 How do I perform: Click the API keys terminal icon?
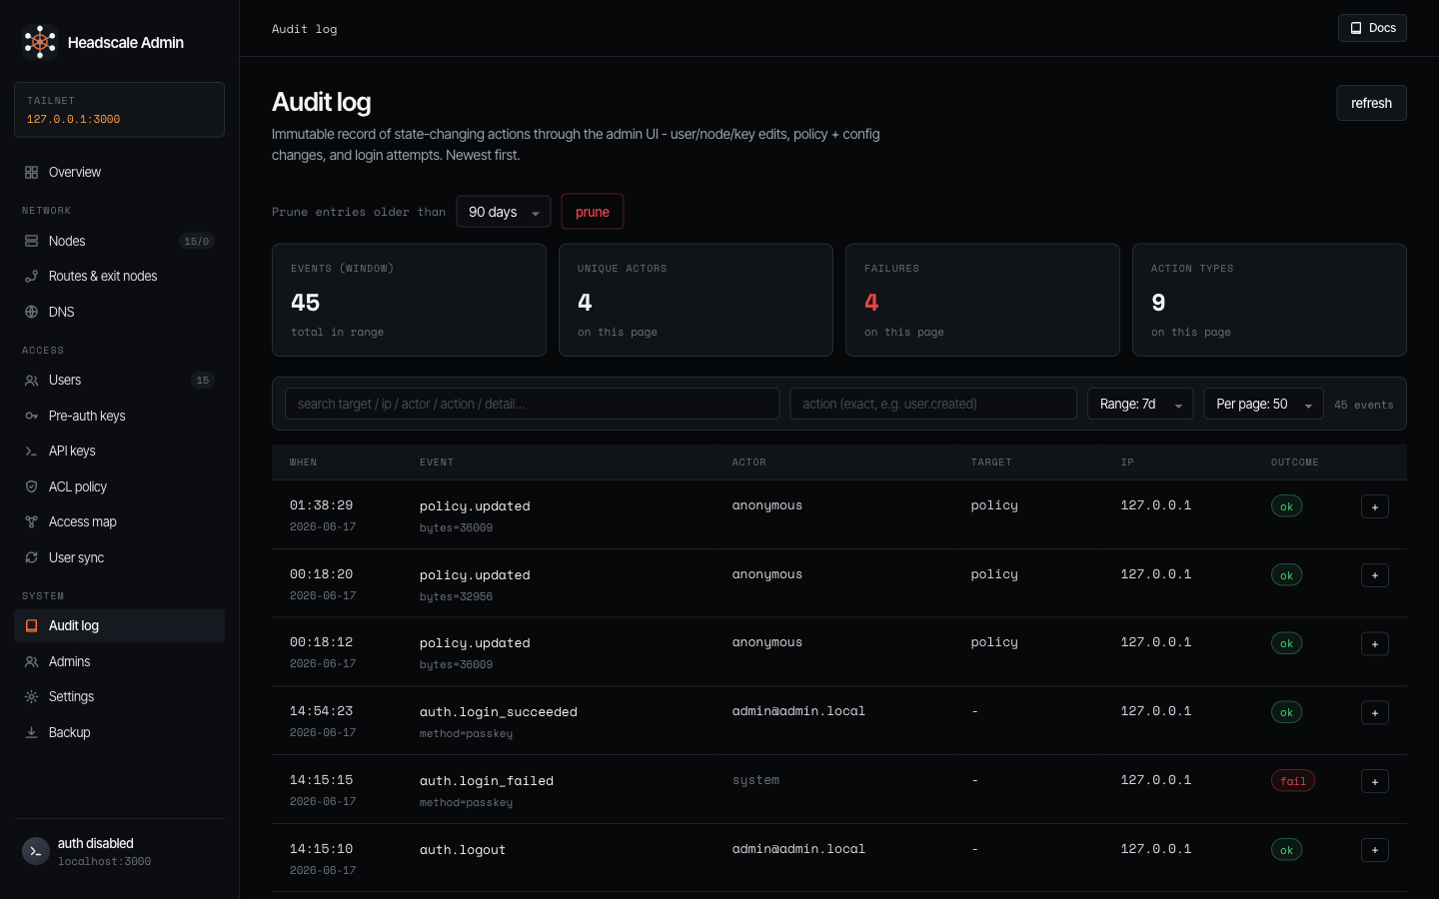click(31, 451)
